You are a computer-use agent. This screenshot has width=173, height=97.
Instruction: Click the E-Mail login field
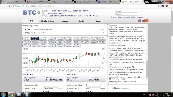pyautogui.click(x=127, y=11)
